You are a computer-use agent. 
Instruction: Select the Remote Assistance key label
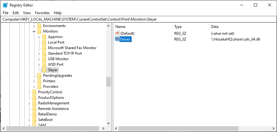pyautogui.click(x=53, y=109)
